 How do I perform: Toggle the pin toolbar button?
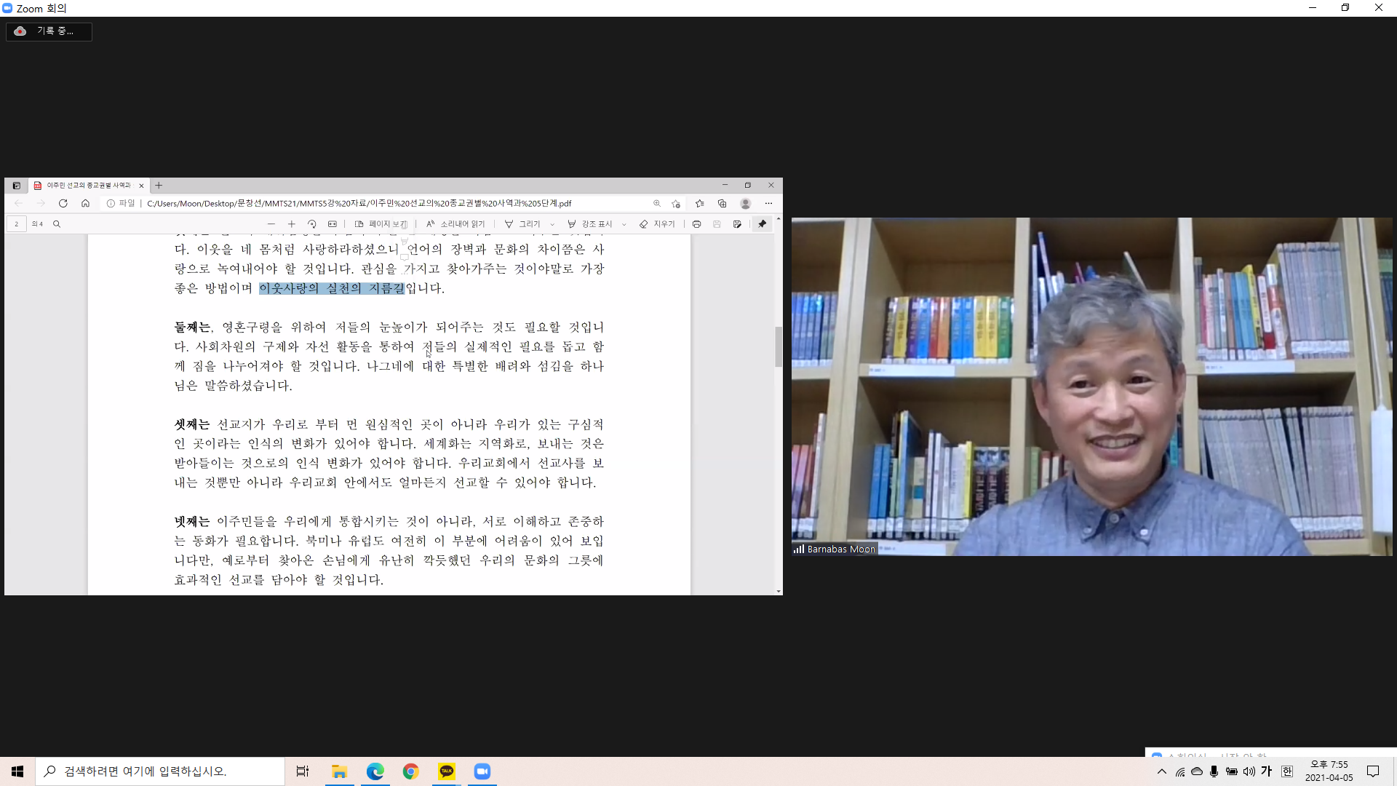pyautogui.click(x=762, y=224)
